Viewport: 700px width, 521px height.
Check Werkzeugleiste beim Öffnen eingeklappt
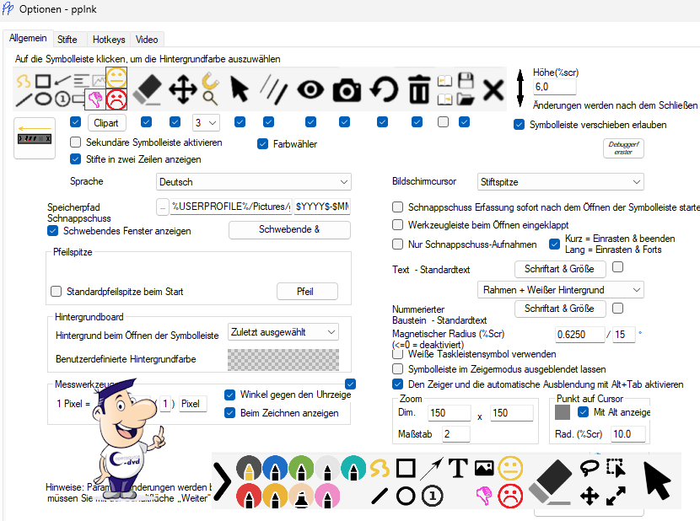pos(398,225)
